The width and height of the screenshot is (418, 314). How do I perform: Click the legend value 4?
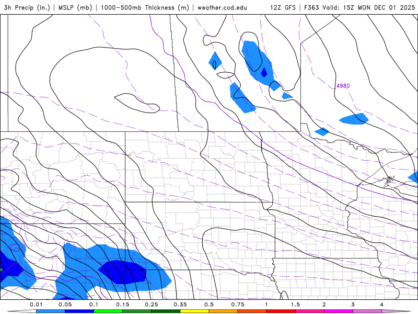coord(382,305)
